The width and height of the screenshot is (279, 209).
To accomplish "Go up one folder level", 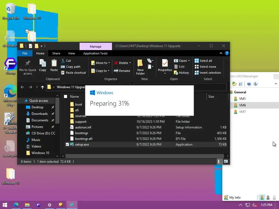I will tap(42, 87).
